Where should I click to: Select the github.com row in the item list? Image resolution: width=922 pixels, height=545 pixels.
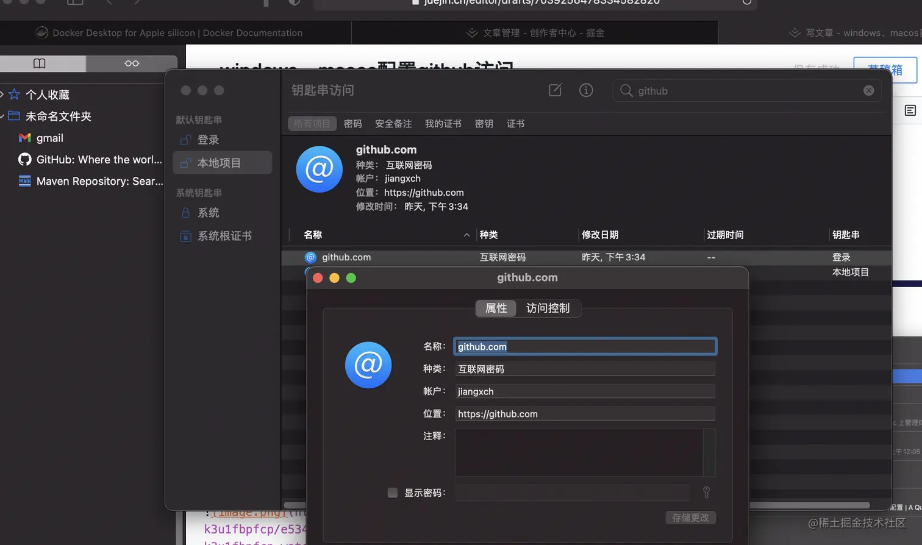point(586,257)
